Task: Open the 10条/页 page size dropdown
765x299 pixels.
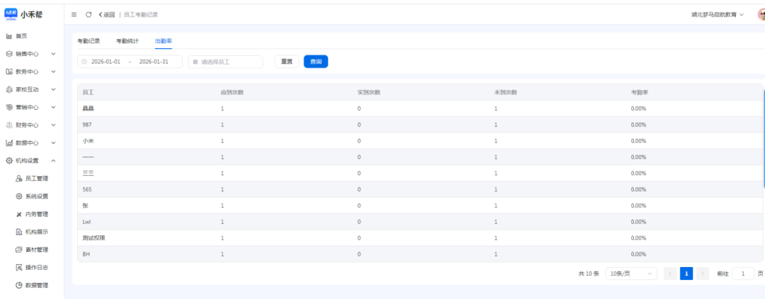Action: (630, 273)
